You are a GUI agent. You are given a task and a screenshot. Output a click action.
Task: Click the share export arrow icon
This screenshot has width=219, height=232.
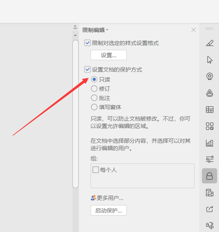pos(210,209)
